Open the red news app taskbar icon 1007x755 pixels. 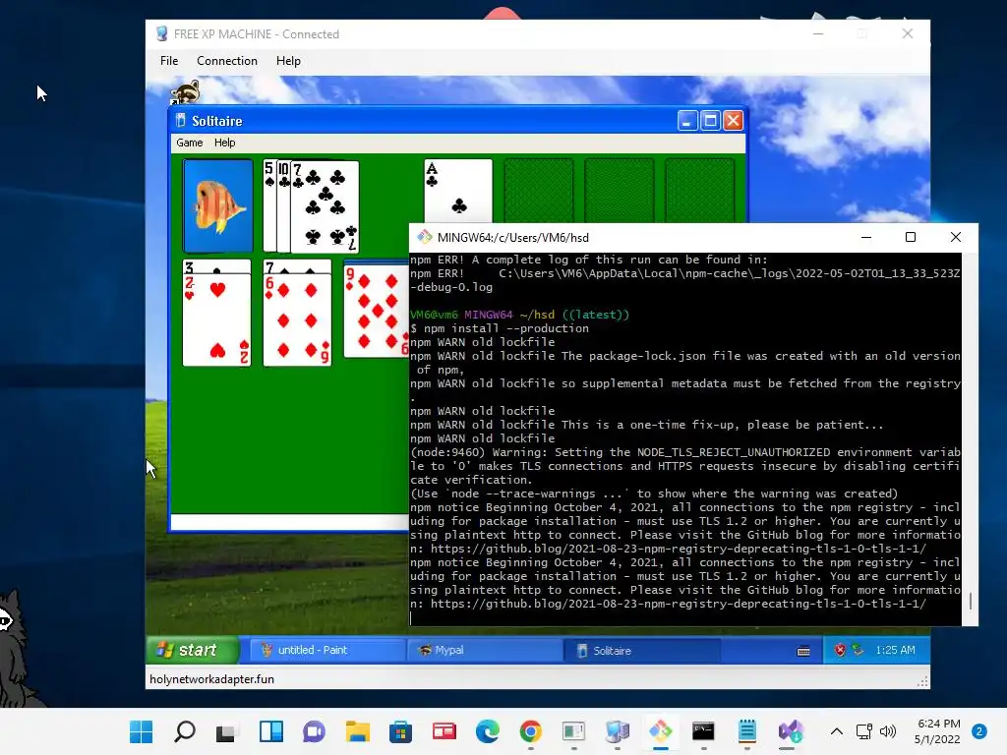(444, 731)
